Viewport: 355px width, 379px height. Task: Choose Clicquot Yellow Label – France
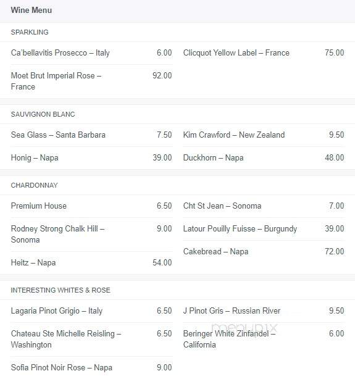[x=236, y=52]
